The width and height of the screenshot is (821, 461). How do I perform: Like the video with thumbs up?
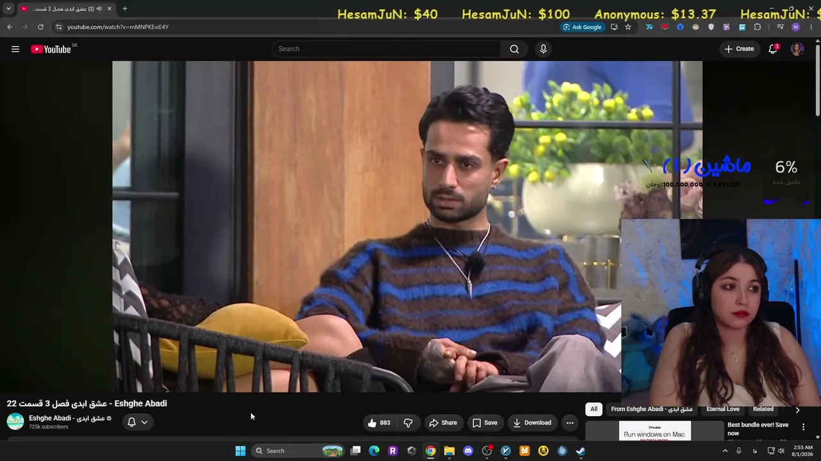[379, 423]
